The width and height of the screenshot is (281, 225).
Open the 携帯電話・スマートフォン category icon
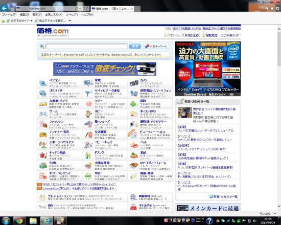tap(134, 93)
